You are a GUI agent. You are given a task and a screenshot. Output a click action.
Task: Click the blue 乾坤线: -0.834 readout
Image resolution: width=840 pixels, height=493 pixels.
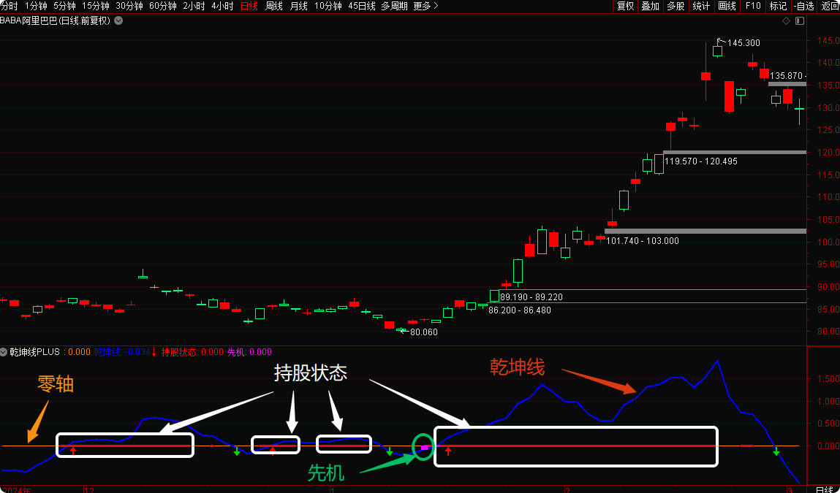[x=122, y=352]
